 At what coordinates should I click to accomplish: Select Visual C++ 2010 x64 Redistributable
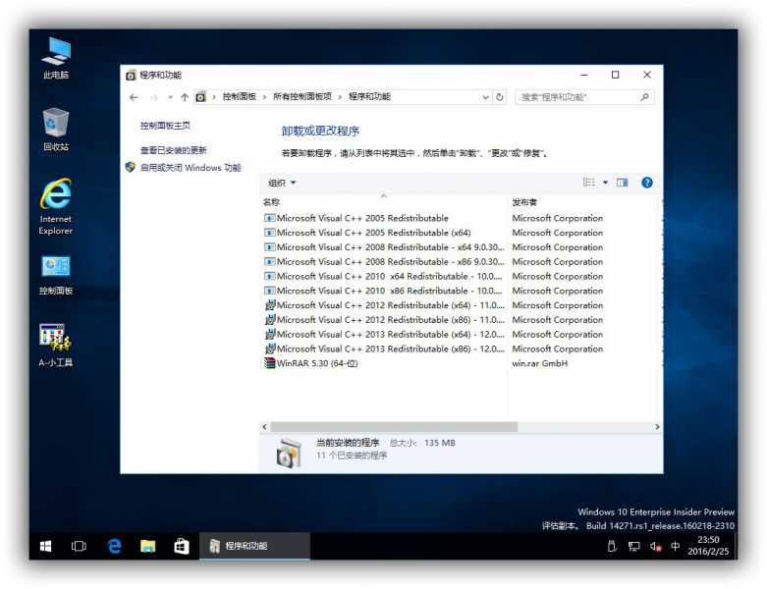(x=383, y=276)
